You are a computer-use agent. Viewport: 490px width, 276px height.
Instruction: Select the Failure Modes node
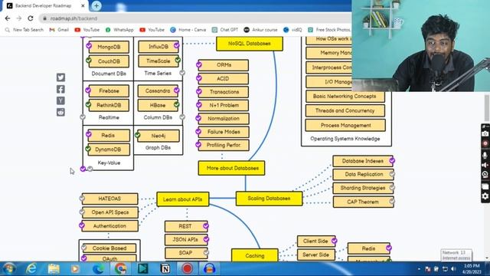coord(224,132)
